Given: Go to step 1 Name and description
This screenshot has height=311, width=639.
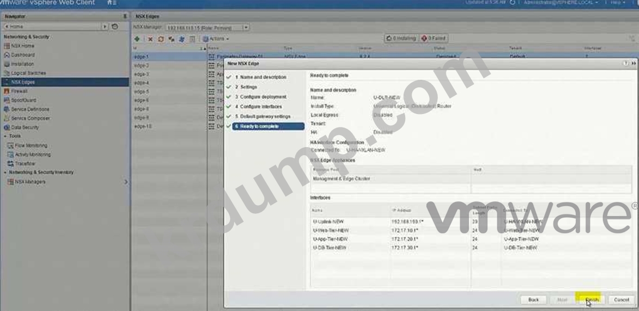Looking at the screenshot, I should pos(260,77).
